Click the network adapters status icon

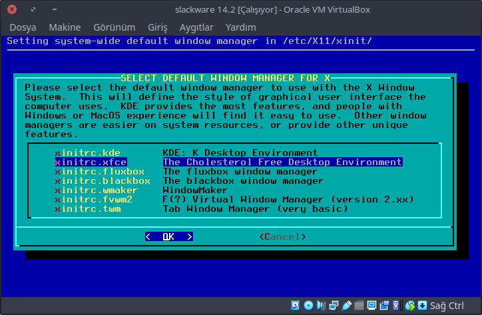pos(334,305)
